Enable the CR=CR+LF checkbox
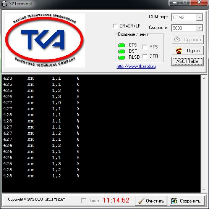The height and width of the screenshot is (209, 209). pos(115,26)
